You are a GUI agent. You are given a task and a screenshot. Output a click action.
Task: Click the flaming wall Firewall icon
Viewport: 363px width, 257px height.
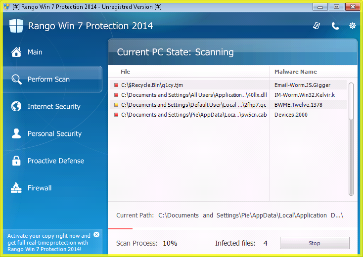pyautogui.click(x=16, y=188)
